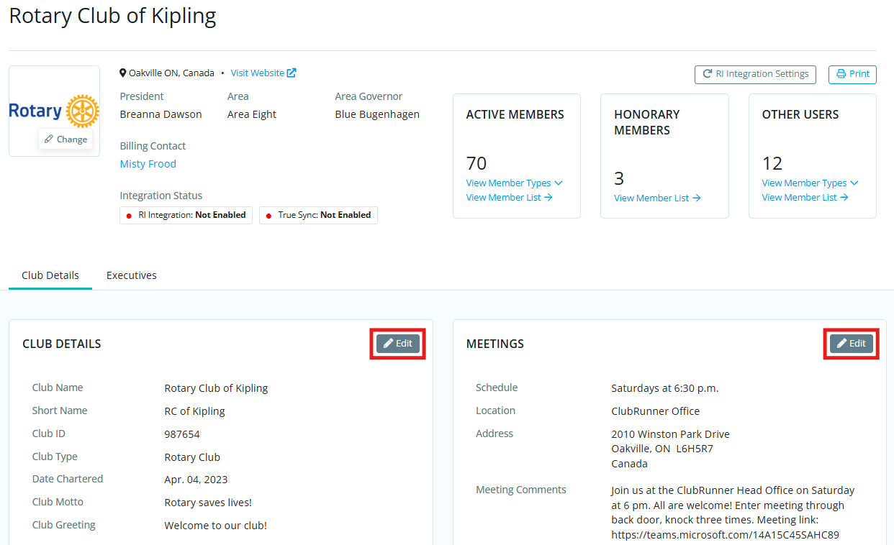
Task: Open View Member List for Active Members
Action: (509, 198)
